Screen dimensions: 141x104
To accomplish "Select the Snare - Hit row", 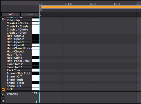I will point(19,86).
